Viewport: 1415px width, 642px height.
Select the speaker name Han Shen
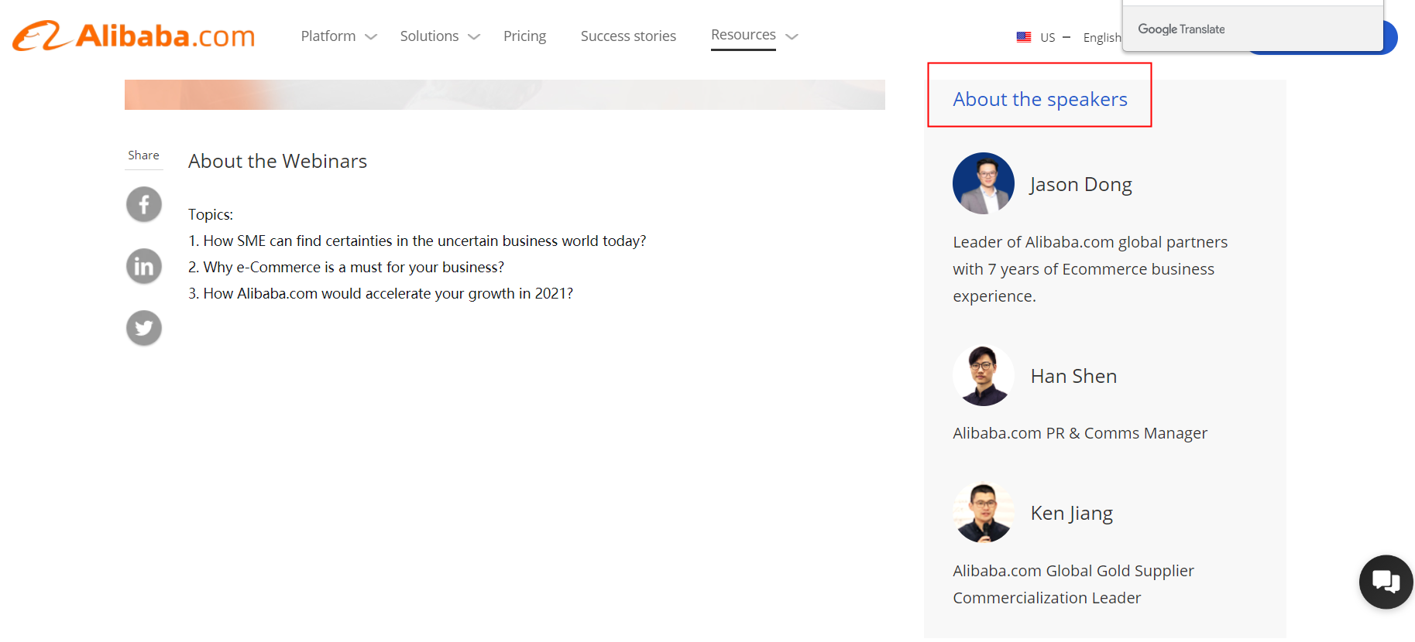point(1073,376)
